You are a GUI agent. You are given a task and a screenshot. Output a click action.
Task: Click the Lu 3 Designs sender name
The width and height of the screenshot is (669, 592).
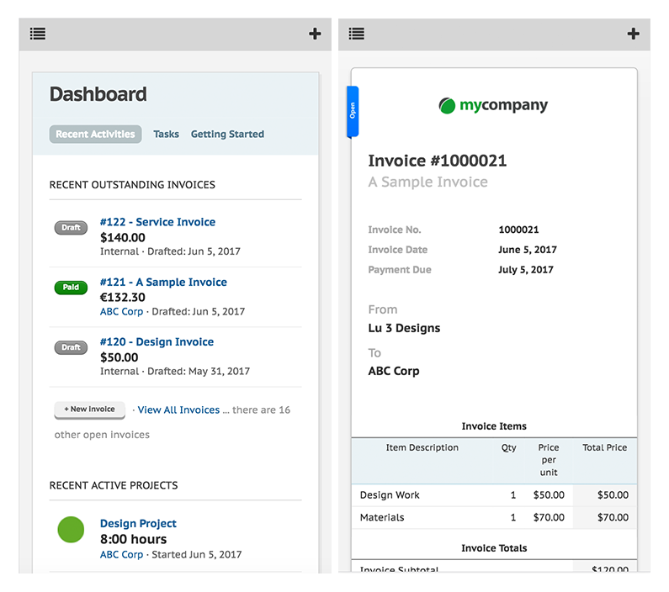404,328
